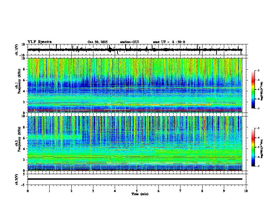Select the date text "Oct. 30, 2025"

pyautogui.click(x=98, y=42)
